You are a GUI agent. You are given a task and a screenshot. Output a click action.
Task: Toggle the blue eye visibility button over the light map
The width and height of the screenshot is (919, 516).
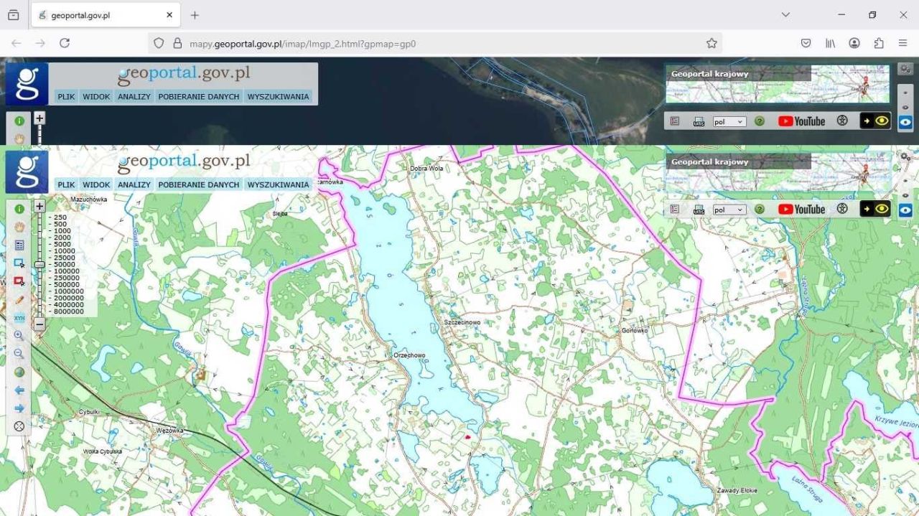[x=905, y=210]
